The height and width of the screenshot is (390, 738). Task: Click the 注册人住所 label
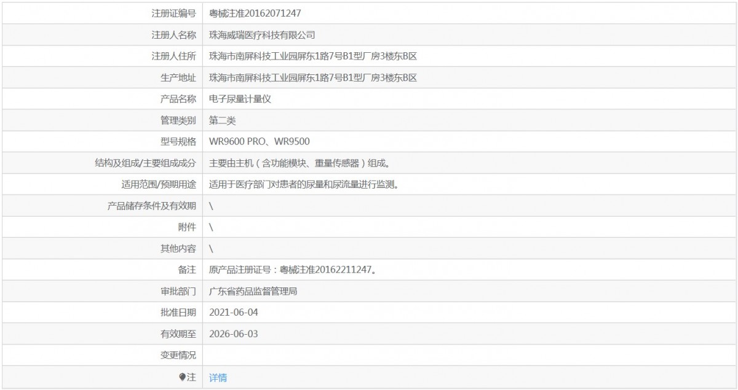(173, 57)
